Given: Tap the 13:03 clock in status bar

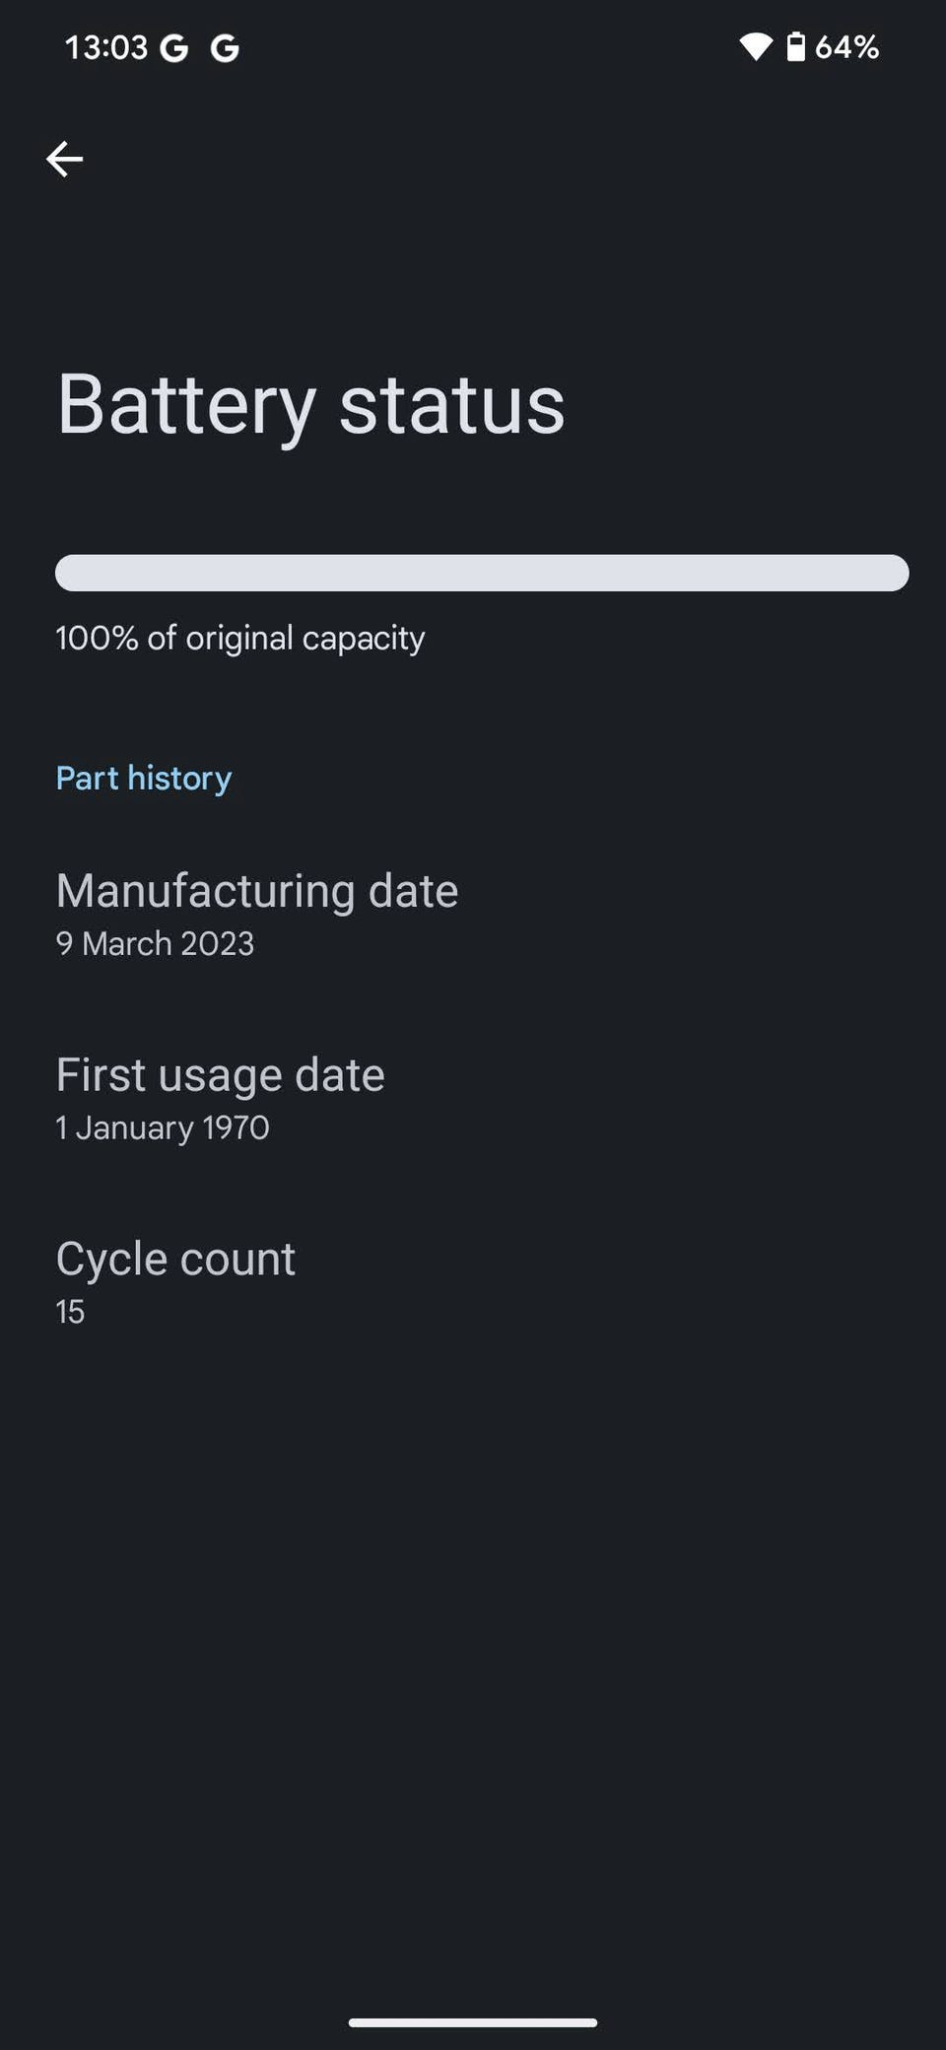Looking at the screenshot, I should (105, 47).
